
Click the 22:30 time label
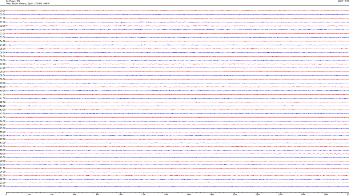click(x=3, y=179)
